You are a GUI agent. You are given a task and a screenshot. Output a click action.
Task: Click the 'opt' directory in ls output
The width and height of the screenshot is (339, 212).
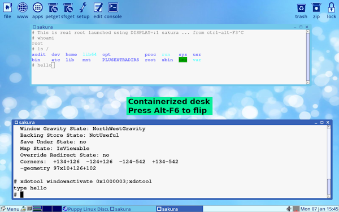pyautogui.click(x=106, y=55)
